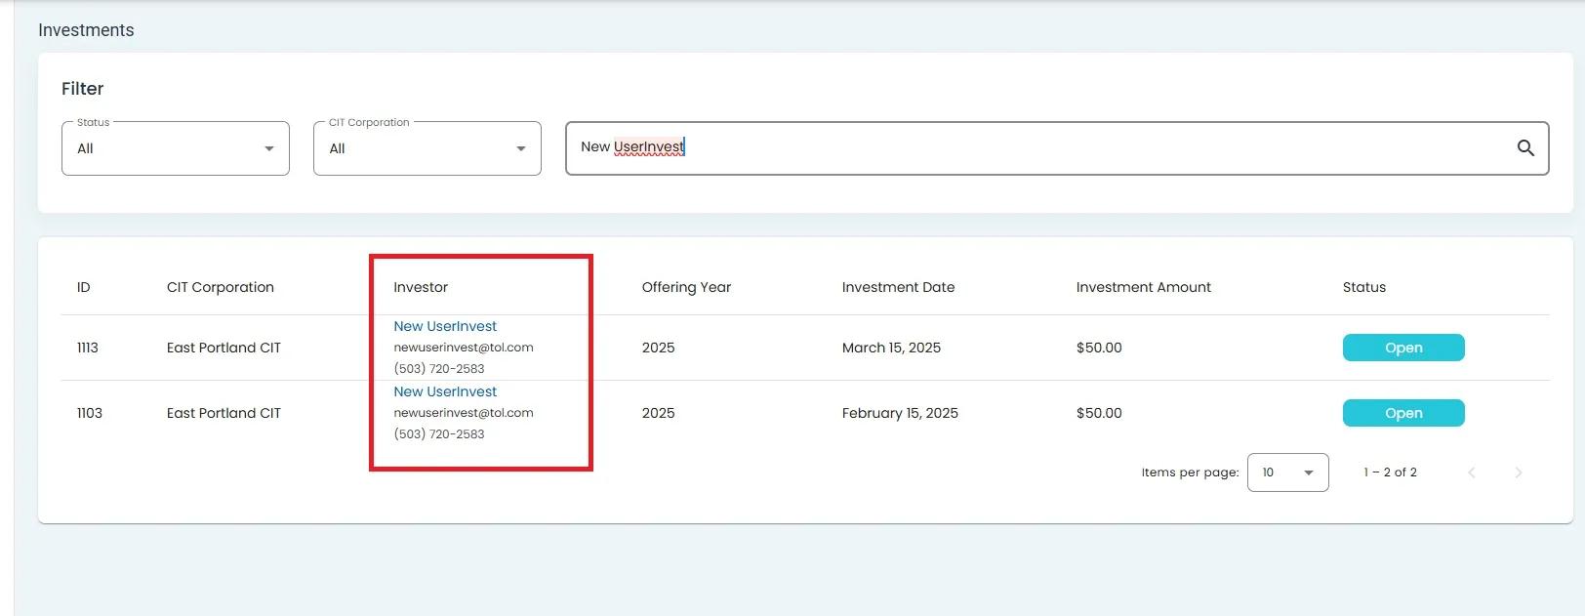The width and height of the screenshot is (1585, 616).
Task: Go to previous page arrow
Action: [1472, 472]
